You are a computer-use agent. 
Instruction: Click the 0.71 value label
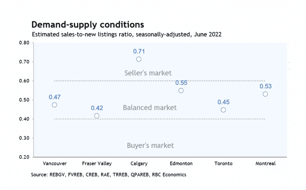(x=139, y=51)
